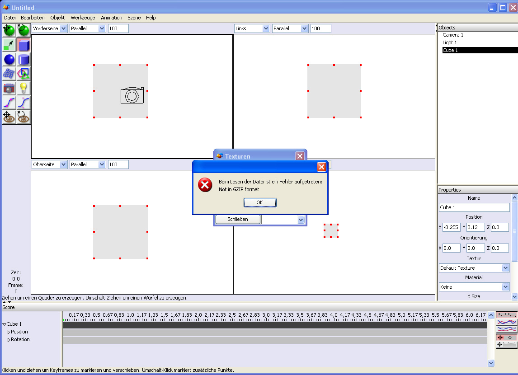518x375 pixels.
Task: Select the approximating curve tool
Action: tap(24, 103)
